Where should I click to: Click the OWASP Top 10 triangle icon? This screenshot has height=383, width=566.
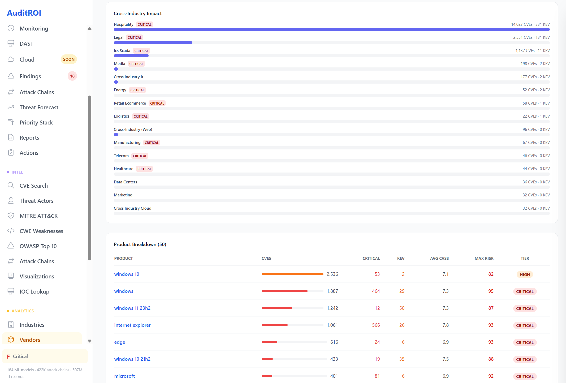pyautogui.click(x=11, y=246)
